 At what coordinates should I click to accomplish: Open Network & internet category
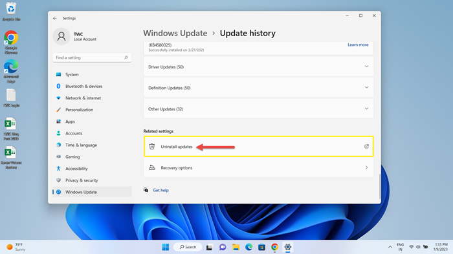pyautogui.click(x=92, y=98)
